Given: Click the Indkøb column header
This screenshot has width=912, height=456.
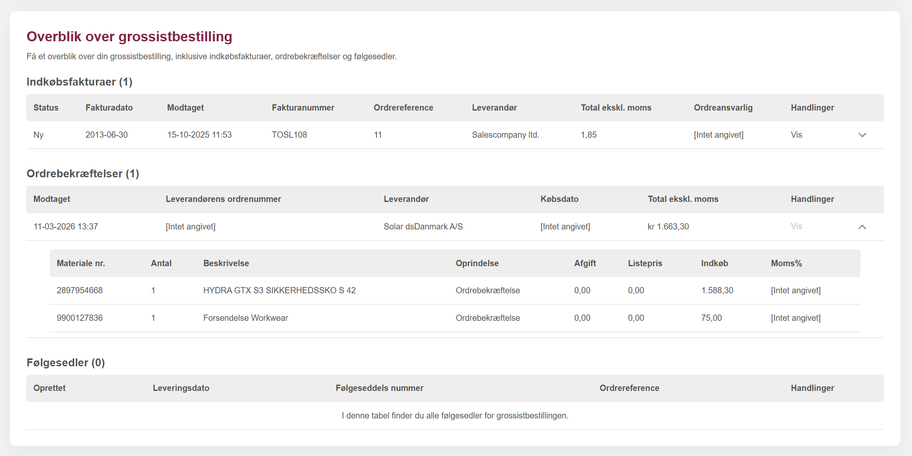Looking at the screenshot, I should 714,263.
